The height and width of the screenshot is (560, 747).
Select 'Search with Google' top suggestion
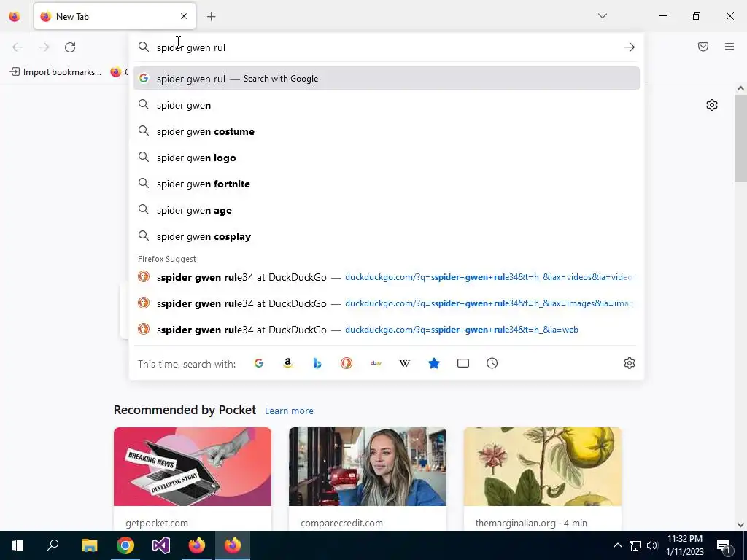tap(387, 79)
